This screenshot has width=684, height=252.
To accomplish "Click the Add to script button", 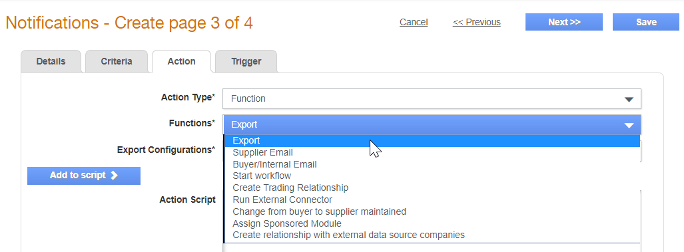I will [84, 176].
